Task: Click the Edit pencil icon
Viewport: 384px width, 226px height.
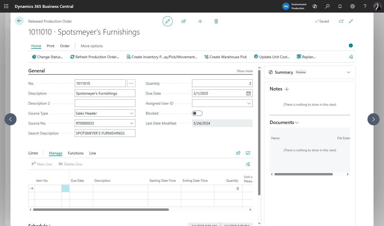Action: (x=168, y=21)
